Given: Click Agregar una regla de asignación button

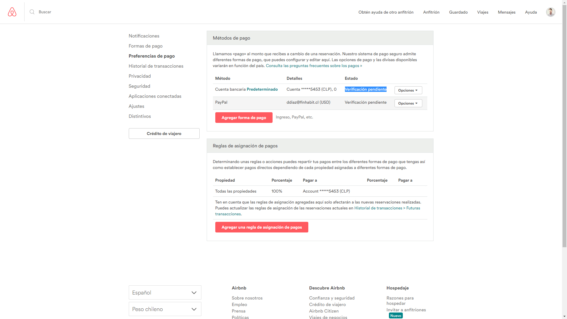Looking at the screenshot, I should [262, 227].
